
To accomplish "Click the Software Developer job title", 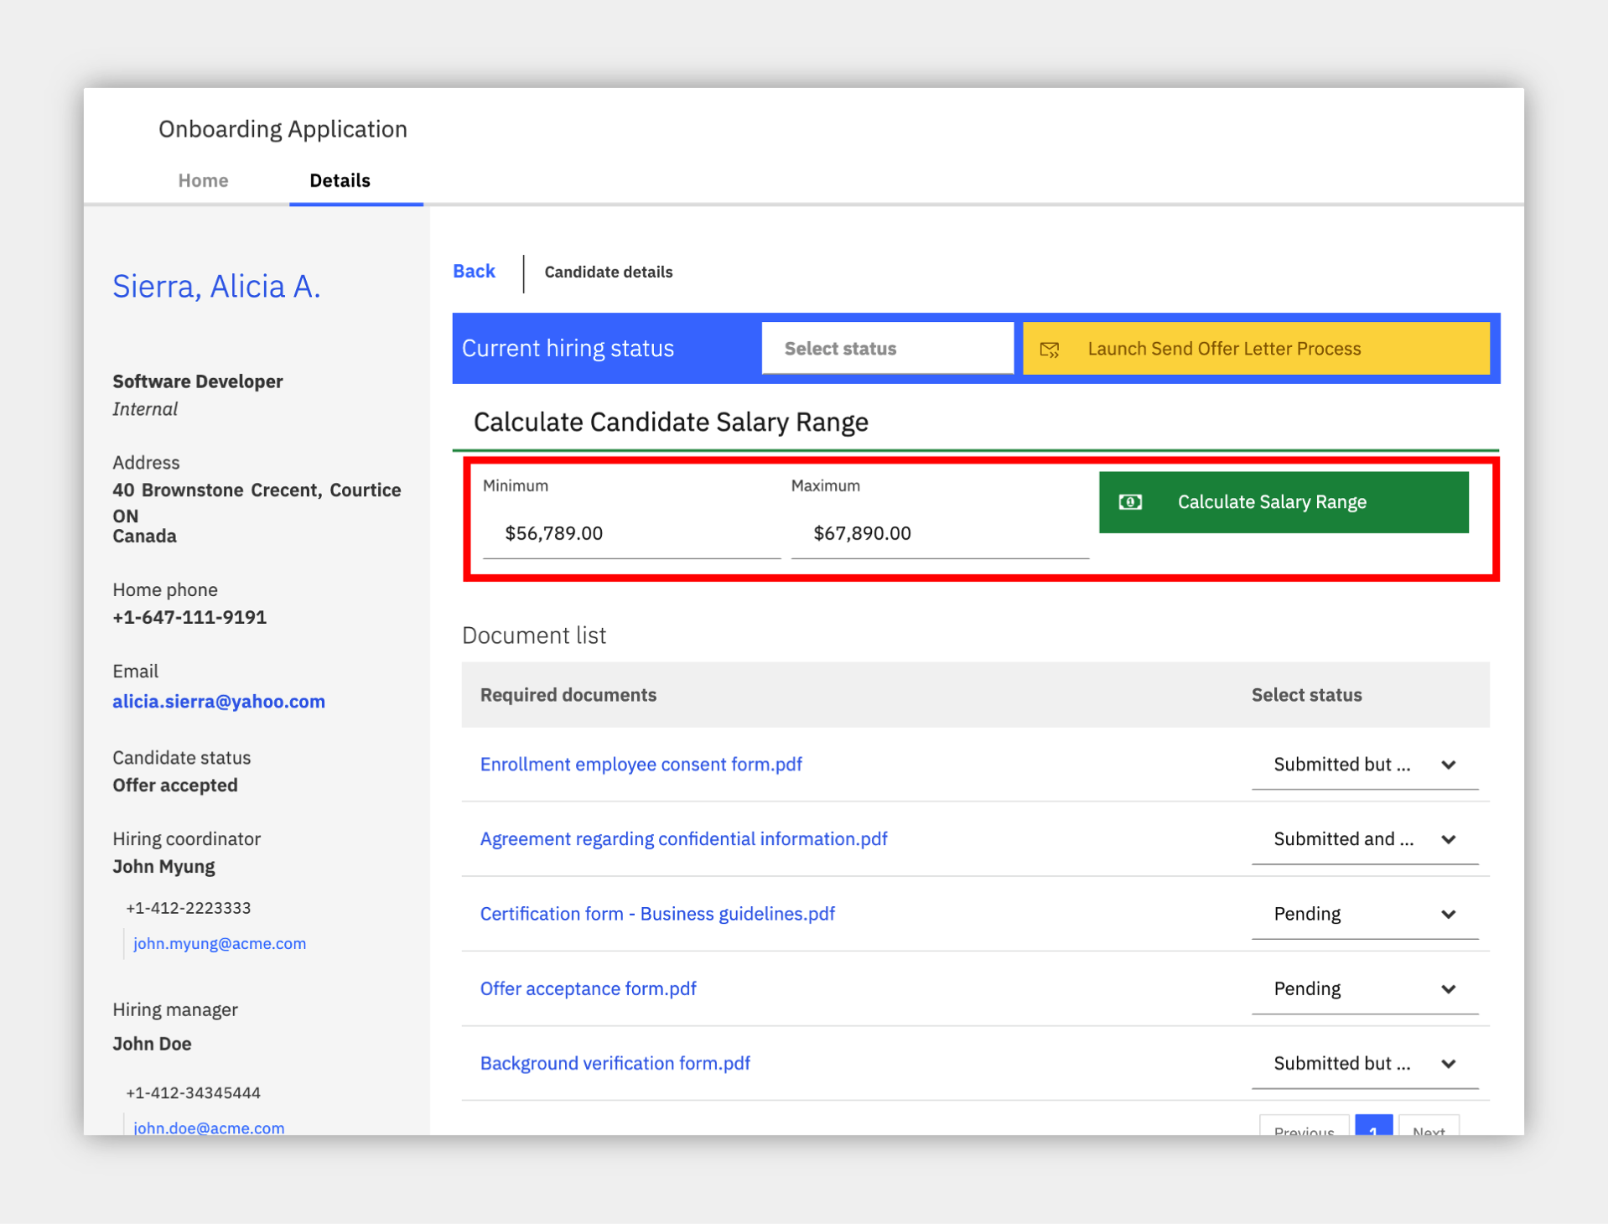I will click(198, 381).
